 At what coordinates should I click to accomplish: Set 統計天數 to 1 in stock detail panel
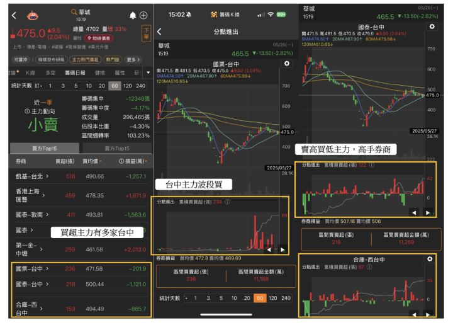[50, 86]
